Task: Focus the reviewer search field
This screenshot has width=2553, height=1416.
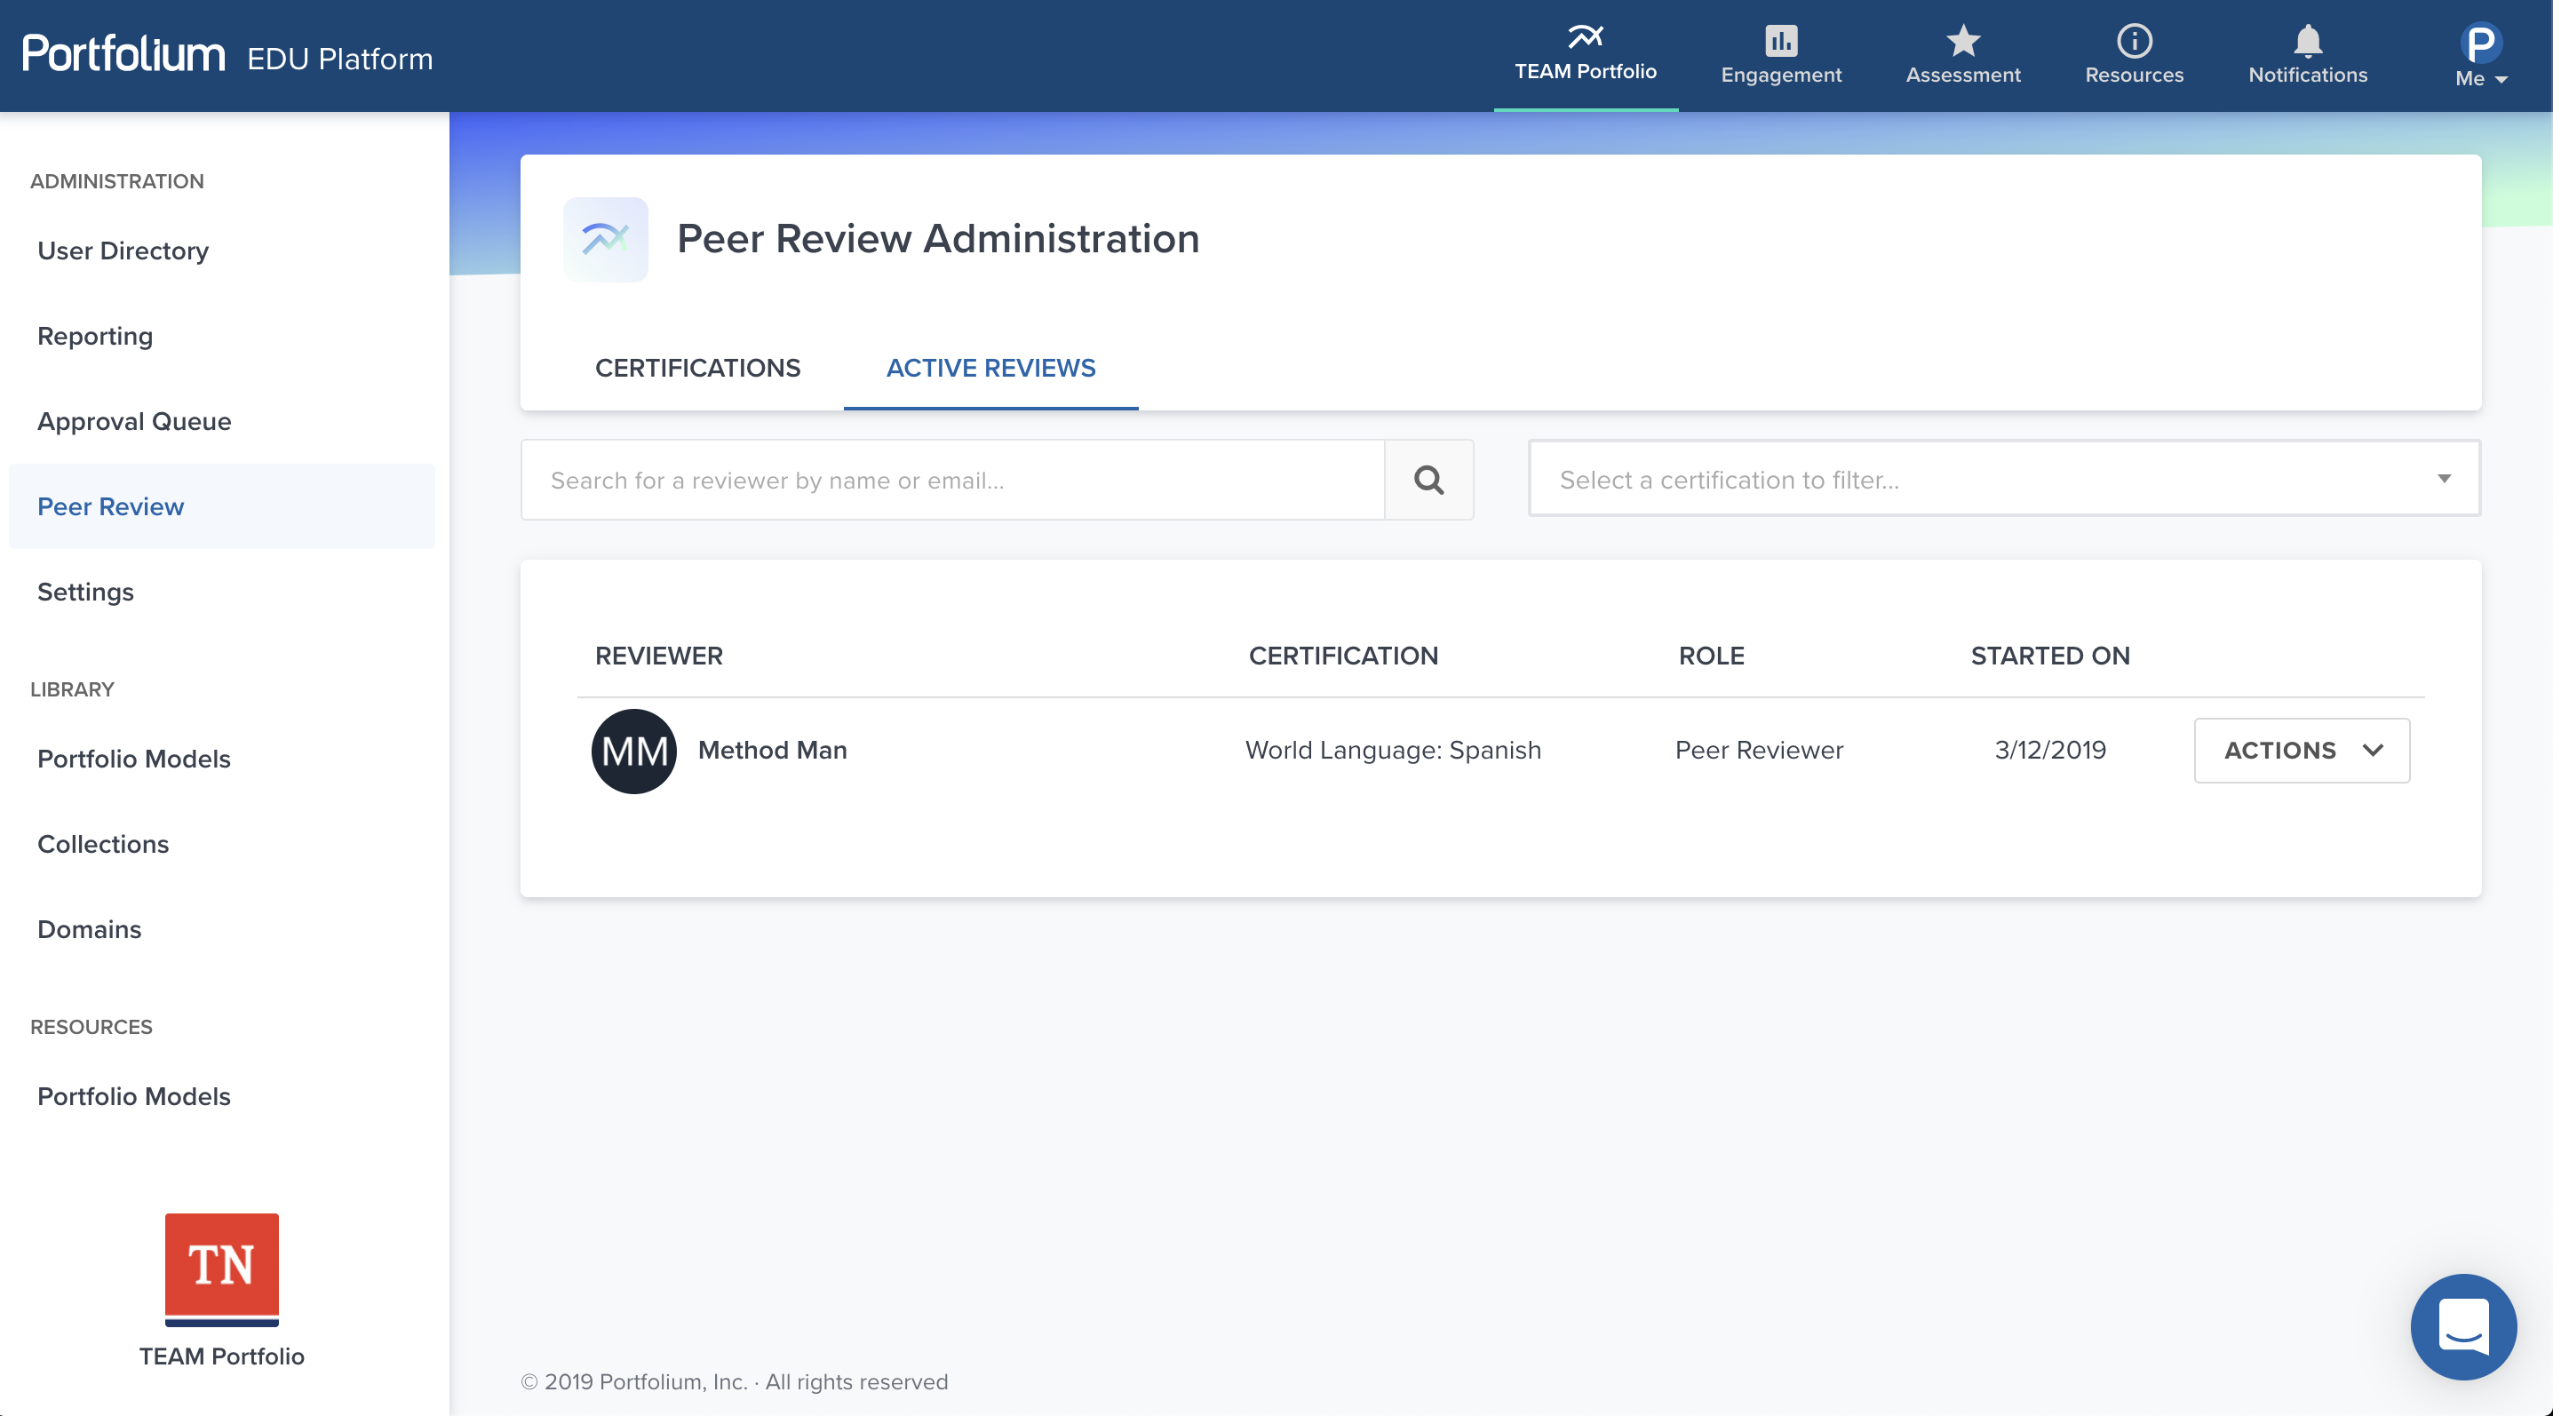Action: [x=951, y=480]
